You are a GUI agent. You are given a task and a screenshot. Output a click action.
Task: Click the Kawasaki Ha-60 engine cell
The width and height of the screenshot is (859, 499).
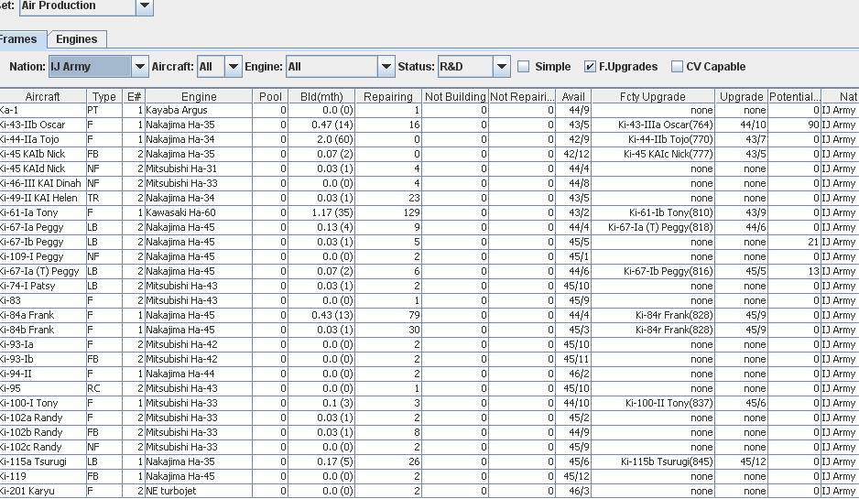click(199, 213)
